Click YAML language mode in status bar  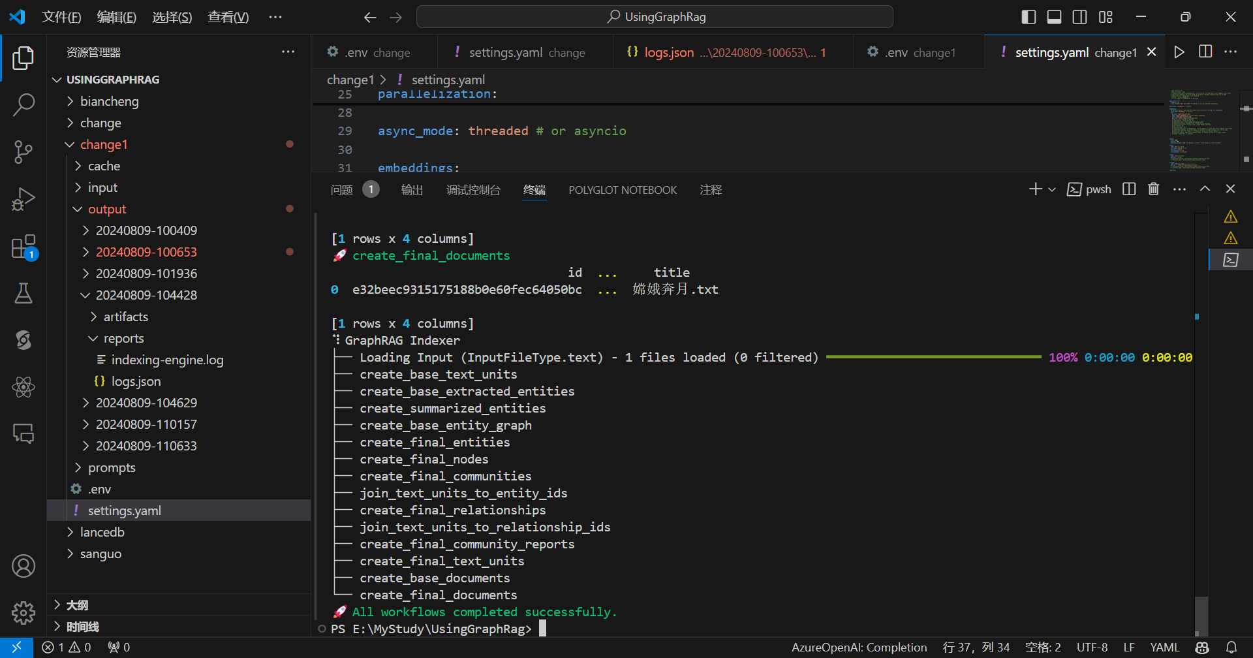coord(1164,648)
